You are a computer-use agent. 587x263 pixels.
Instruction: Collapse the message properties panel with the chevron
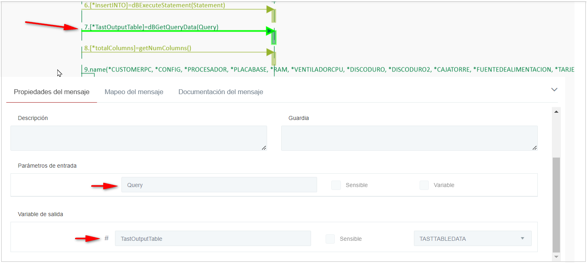tap(554, 90)
